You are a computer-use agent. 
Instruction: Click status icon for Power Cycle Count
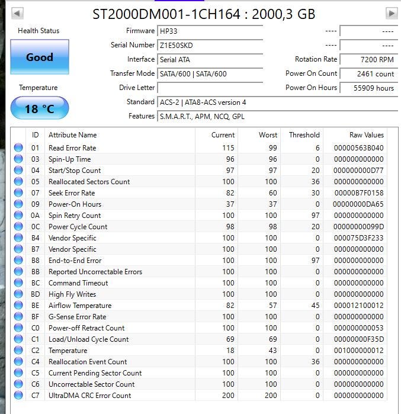click(18, 226)
